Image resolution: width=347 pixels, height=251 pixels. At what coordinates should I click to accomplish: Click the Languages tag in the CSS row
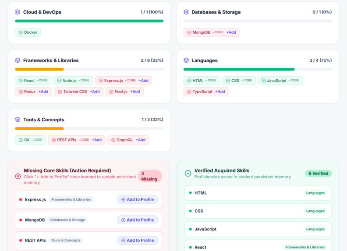[x=315, y=211]
